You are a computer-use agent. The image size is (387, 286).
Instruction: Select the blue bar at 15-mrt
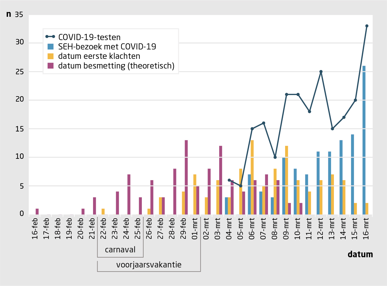(352, 174)
